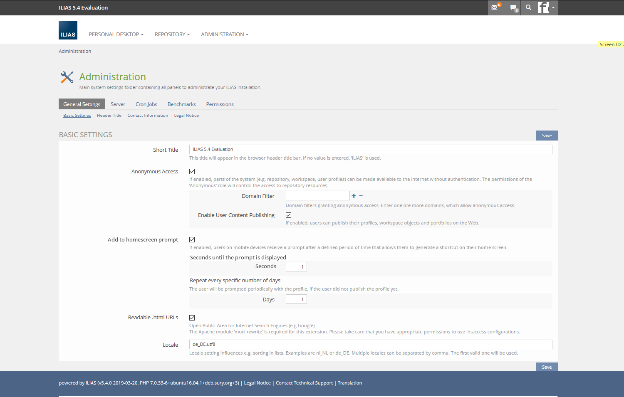Toggle the Anonymous Access checkbox
The width and height of the screenshot is (624, 397).
192,171
